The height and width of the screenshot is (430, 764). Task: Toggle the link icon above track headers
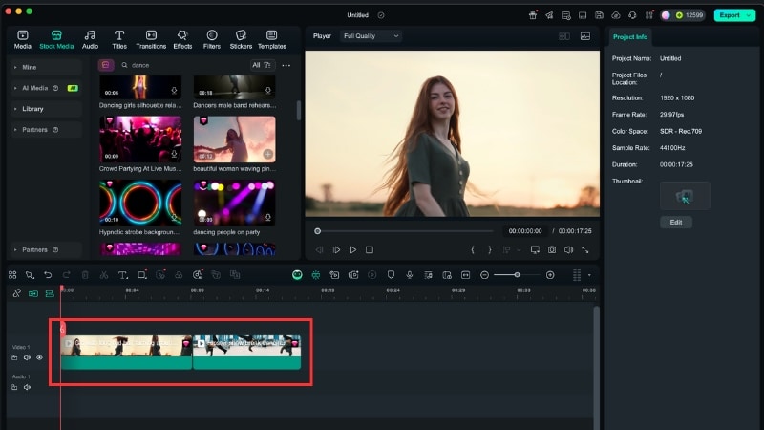(x=16, y=293)
